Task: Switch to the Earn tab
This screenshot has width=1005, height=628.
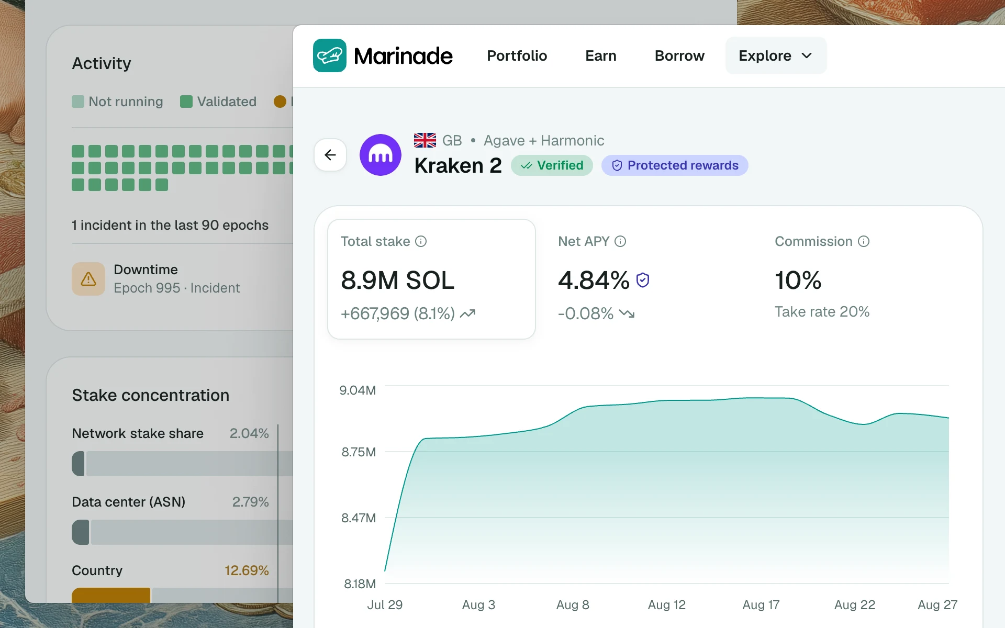Action: point(601,55)
